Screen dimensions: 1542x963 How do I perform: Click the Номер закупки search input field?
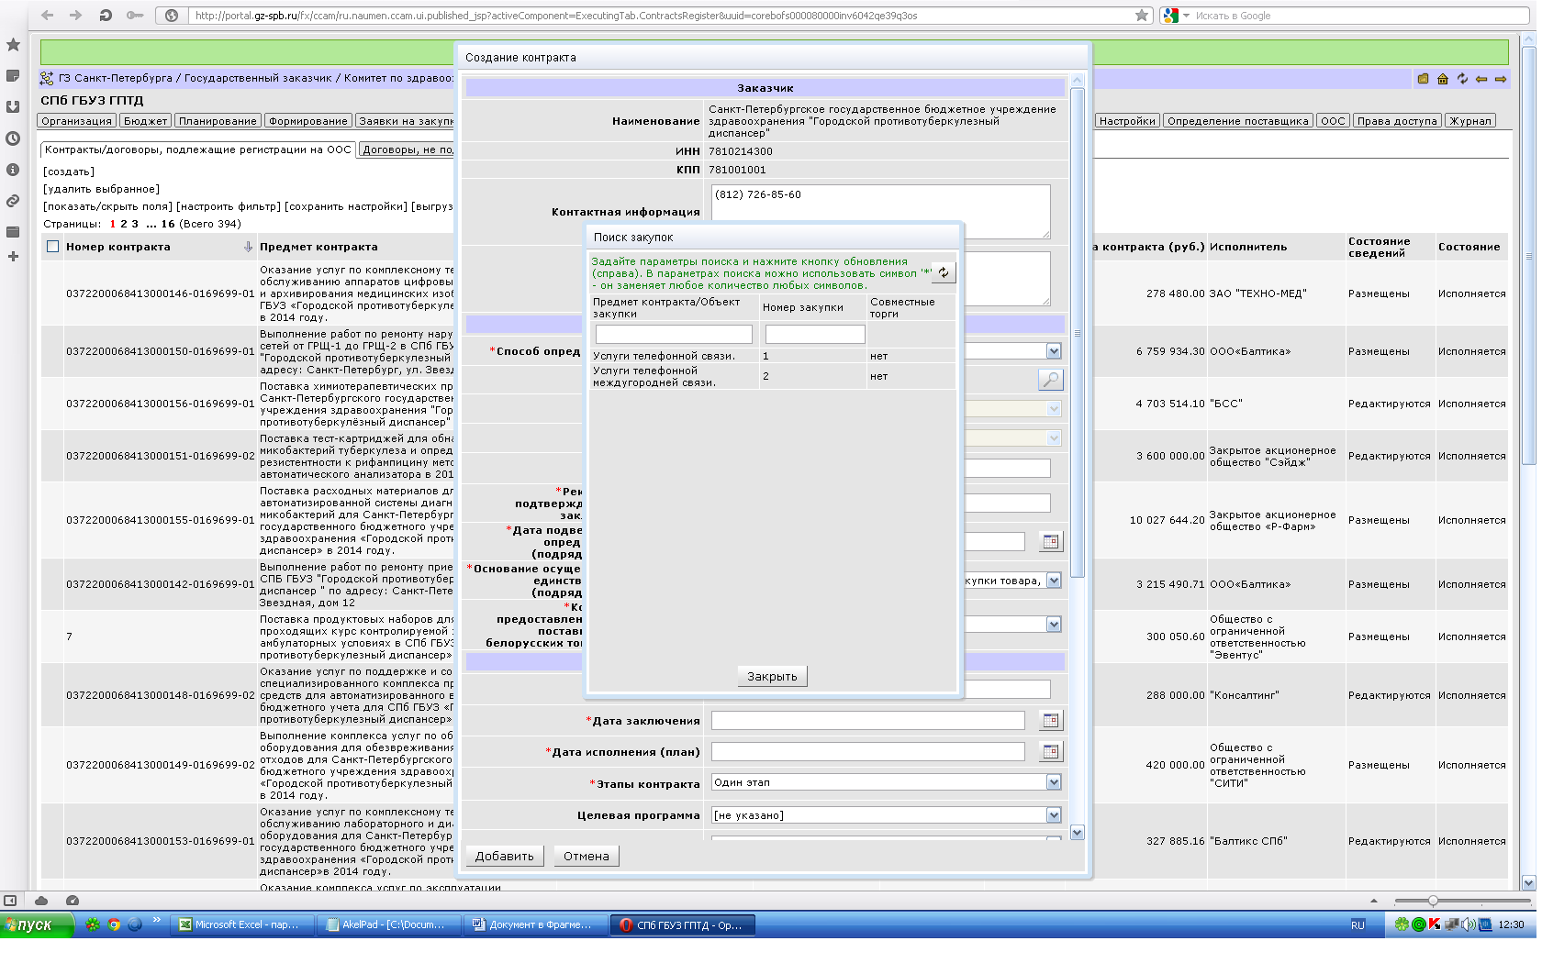point(815,334)
